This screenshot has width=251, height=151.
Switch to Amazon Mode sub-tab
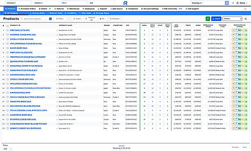tap(37, 13)
